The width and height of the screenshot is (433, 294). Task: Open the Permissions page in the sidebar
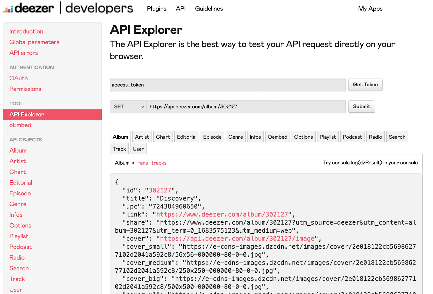(25, 89)
